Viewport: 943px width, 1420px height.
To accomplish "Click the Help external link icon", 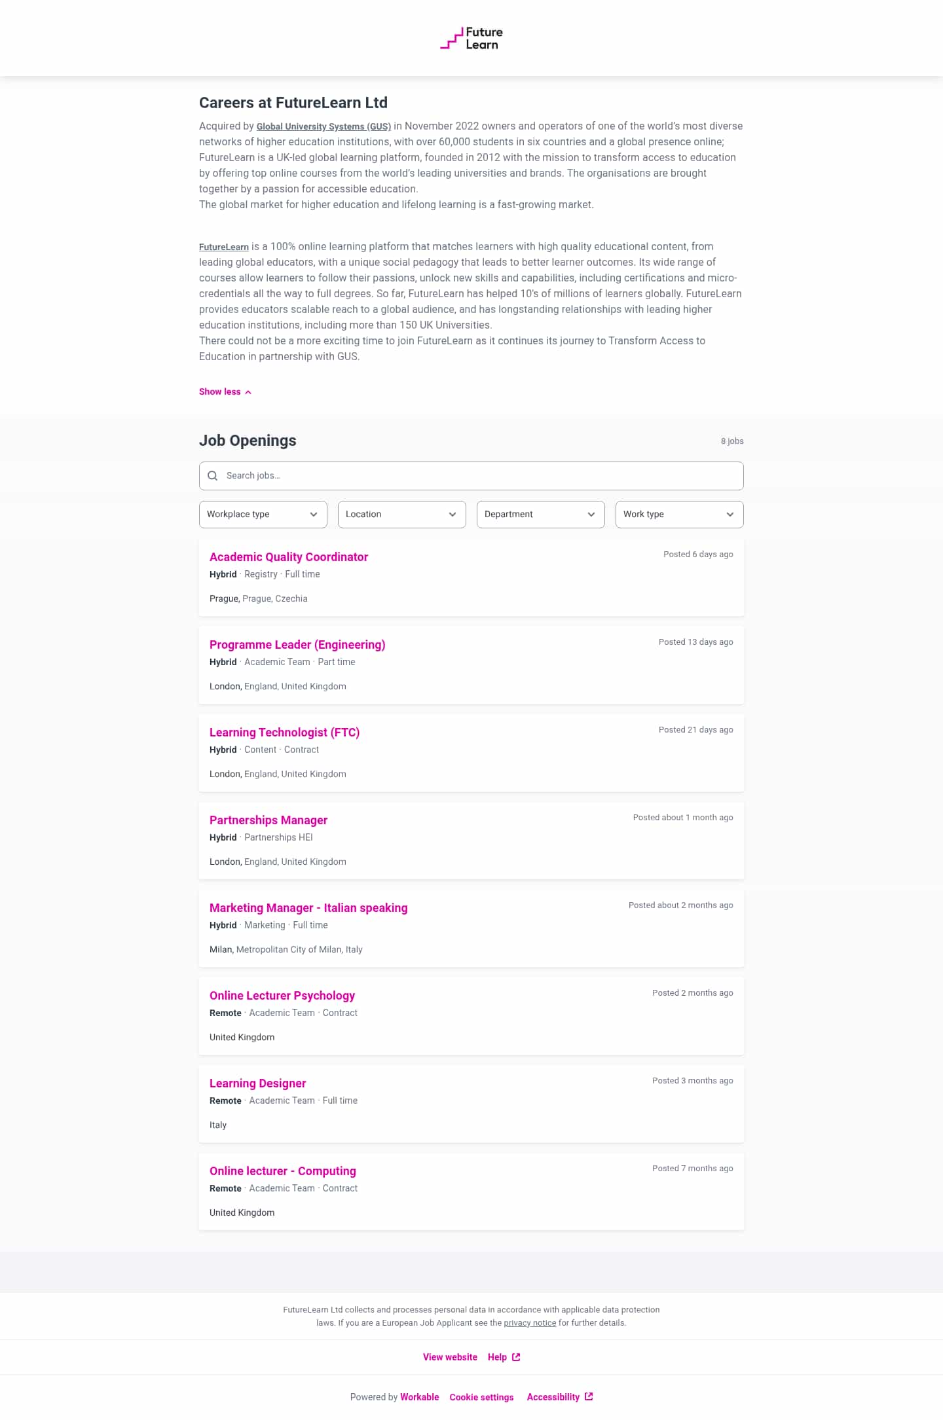I will 516,1357.
